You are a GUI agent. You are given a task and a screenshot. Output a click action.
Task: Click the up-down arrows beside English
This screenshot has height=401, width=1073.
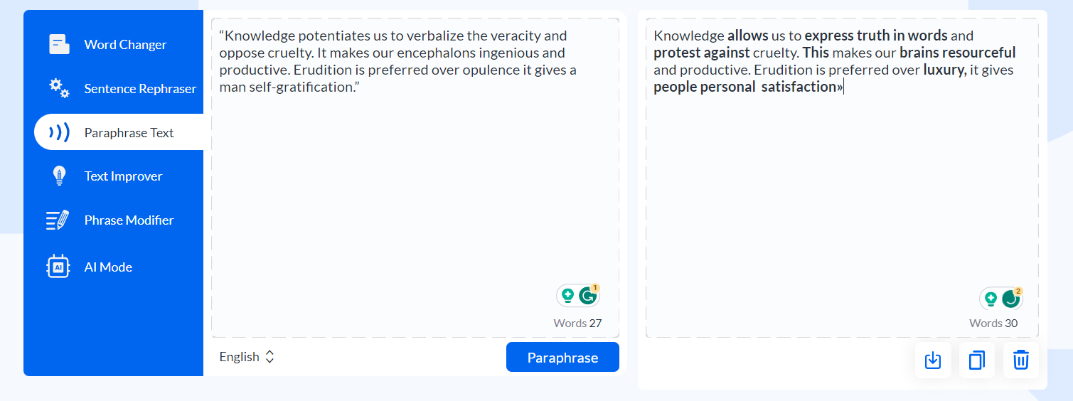[x=269, y=357]
